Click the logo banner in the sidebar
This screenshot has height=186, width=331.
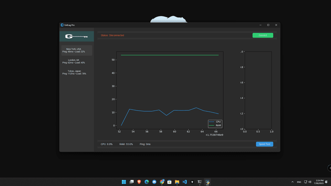[77, 36]
